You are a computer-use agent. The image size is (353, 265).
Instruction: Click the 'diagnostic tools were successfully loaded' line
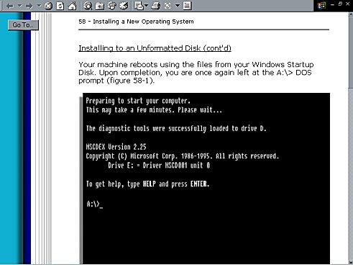(176, 128)
